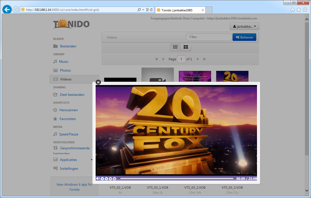Screen dimensions: 311x198
Task: Switch to small grid view
Action: pos(175,47)
